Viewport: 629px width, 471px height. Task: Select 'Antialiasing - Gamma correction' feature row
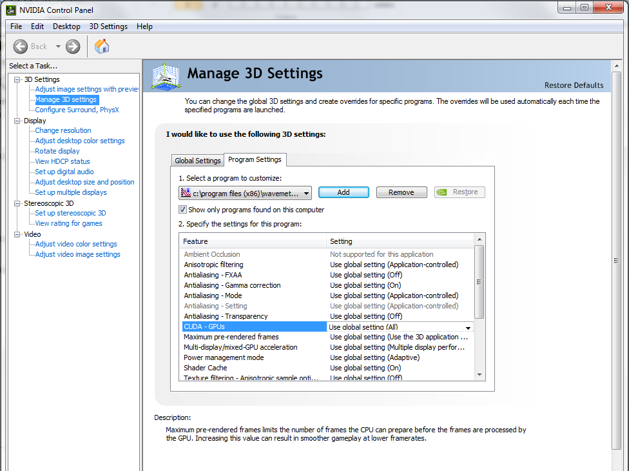328,285
